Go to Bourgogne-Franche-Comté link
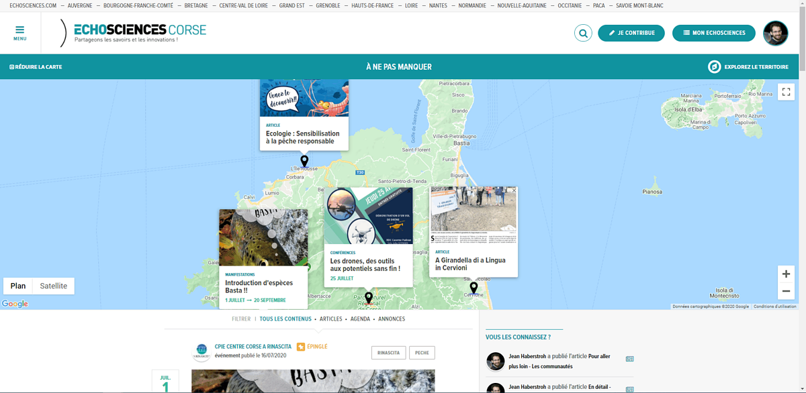 pyautogui.click(x=138, y=5)
